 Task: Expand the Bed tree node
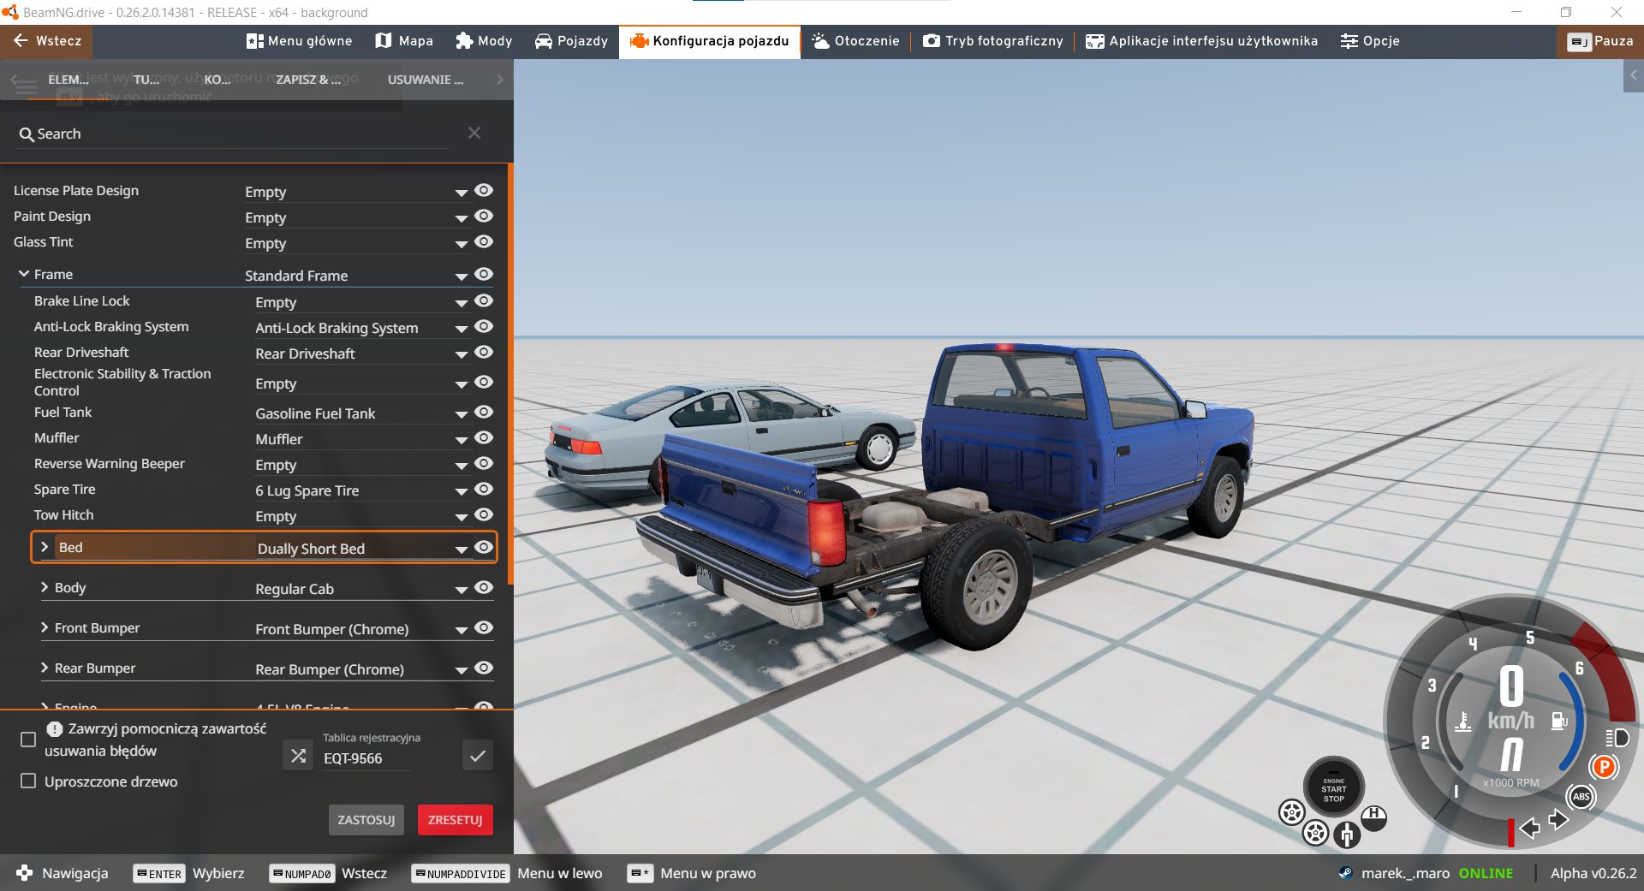click(45, 547)
